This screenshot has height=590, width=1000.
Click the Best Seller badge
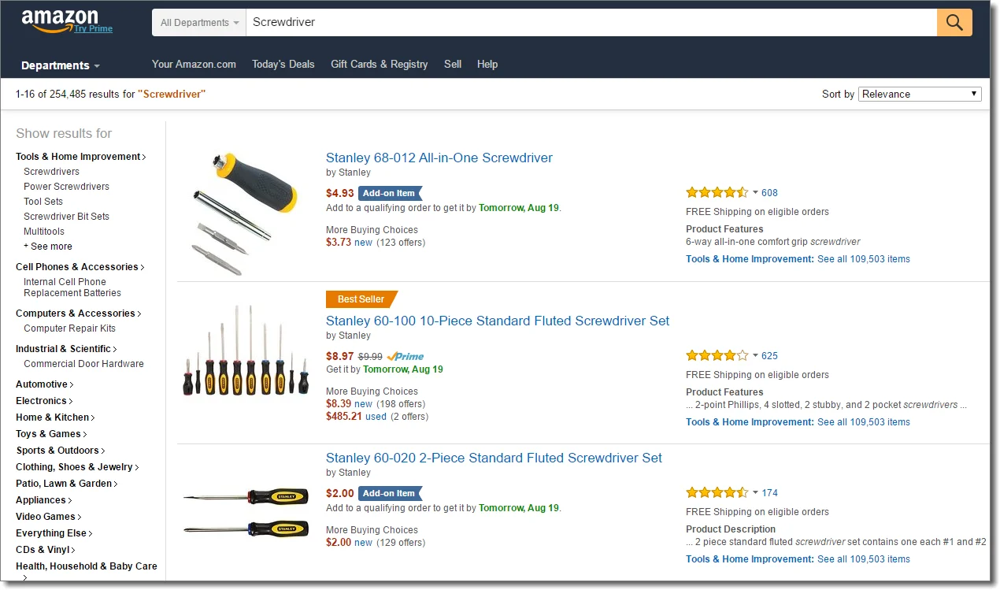361,299
